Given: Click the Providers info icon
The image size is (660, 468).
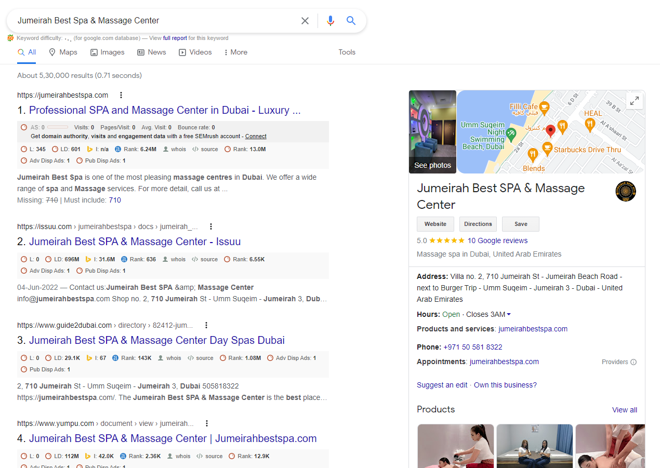Looking at the screenshot, I should (633, 362).
